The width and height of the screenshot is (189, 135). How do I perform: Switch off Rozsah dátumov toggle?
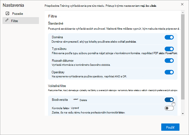tap(169, 61)
